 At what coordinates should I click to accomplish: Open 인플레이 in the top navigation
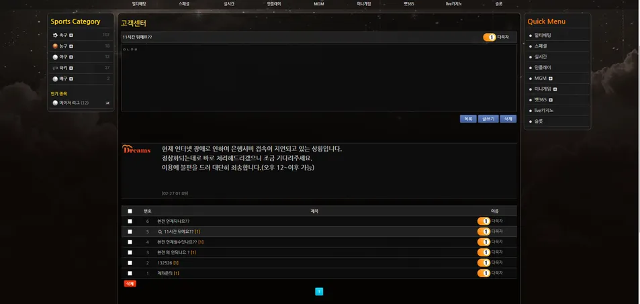[274, 3]
